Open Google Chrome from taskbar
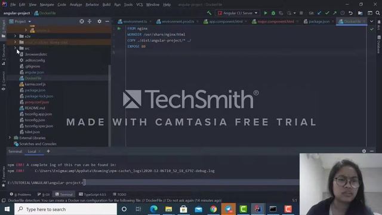Image resolution: width=382 pixels, height=215 pixels. (x=214, y=209)
